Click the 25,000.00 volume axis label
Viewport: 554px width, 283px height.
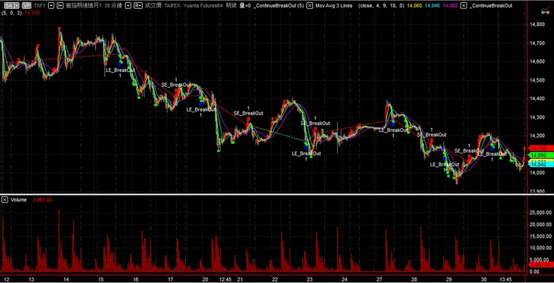click(x=541, y=213)
